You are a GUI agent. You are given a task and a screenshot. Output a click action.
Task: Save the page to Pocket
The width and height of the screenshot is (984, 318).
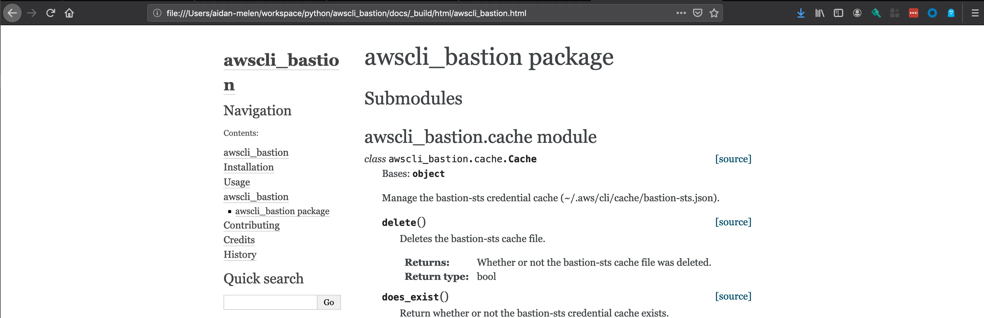click(697, 13)
